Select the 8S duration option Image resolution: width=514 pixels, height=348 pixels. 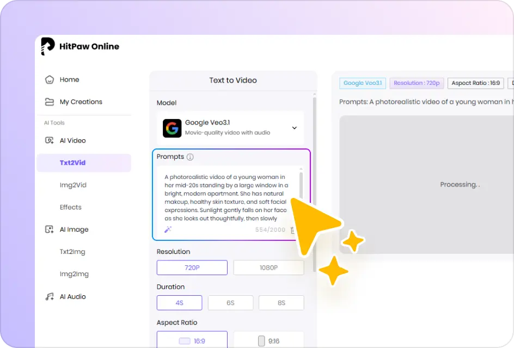(281, 303)
